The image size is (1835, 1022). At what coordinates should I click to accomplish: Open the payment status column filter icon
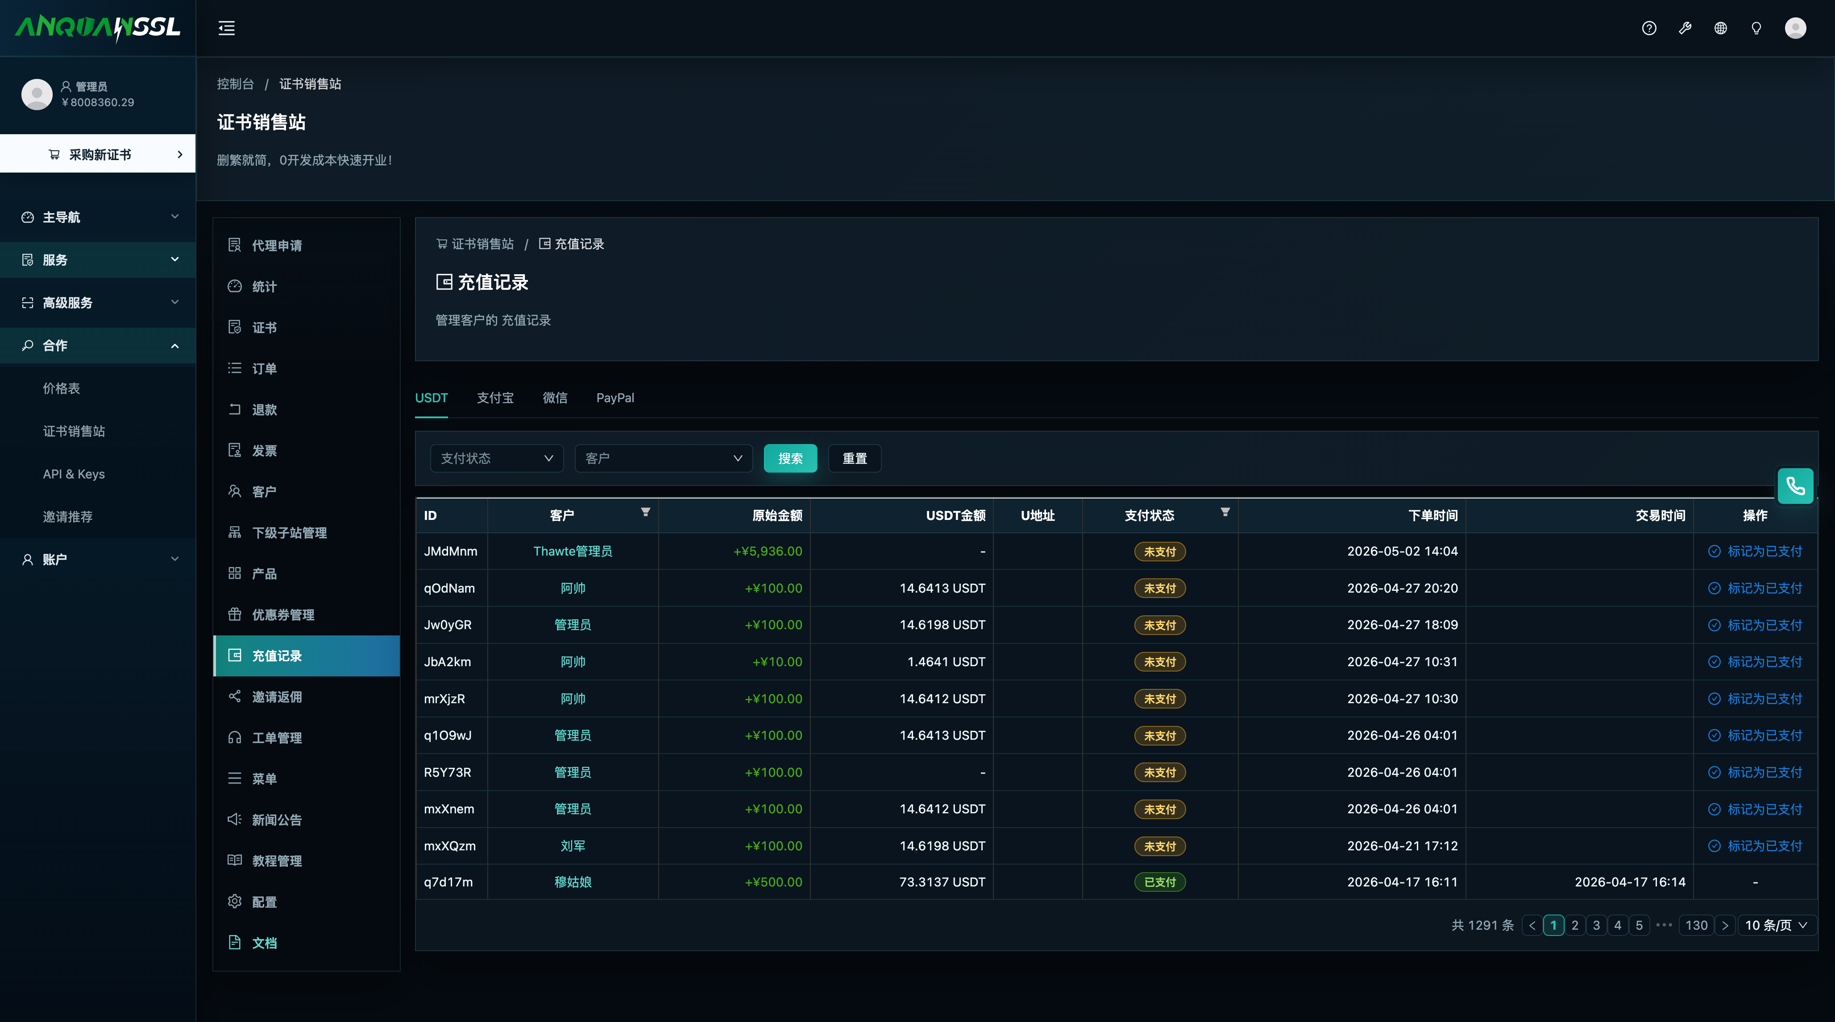1225,512
